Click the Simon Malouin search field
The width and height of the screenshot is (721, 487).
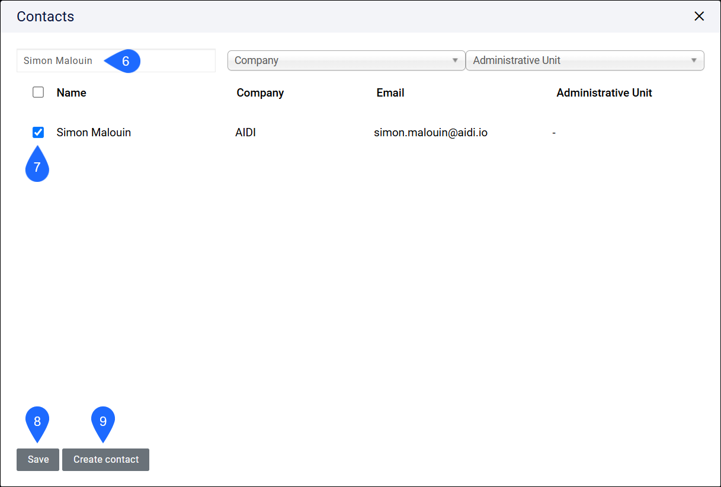click(x=116, y=60)
